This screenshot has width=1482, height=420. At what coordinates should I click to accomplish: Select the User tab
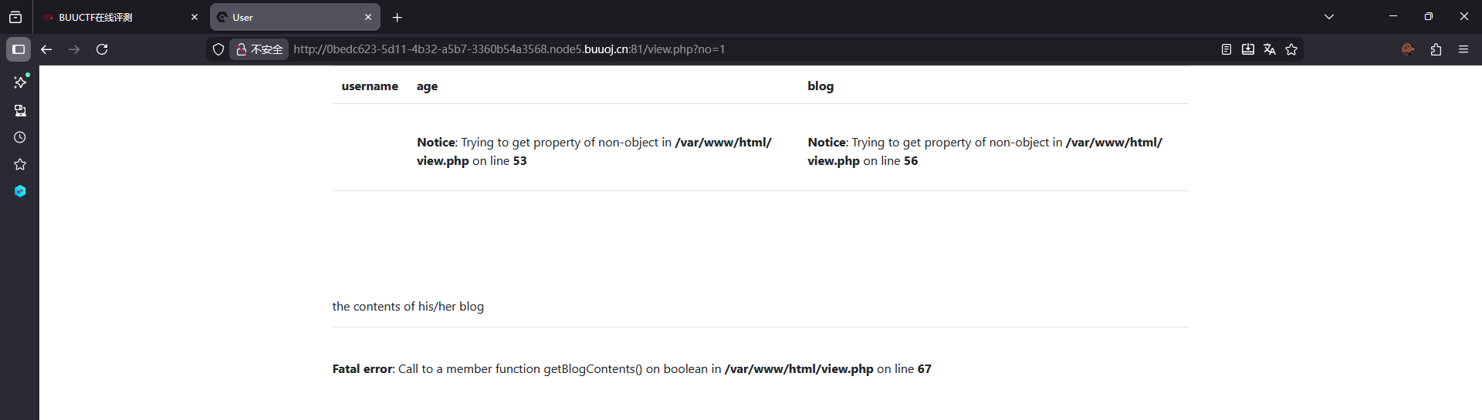click(287, 17)
